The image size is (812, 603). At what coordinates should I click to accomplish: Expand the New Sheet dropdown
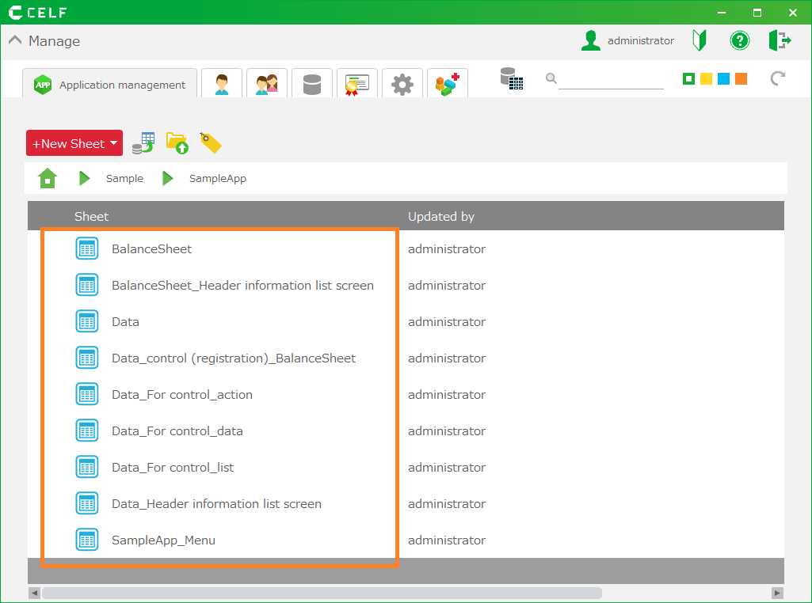click(113, 143)
